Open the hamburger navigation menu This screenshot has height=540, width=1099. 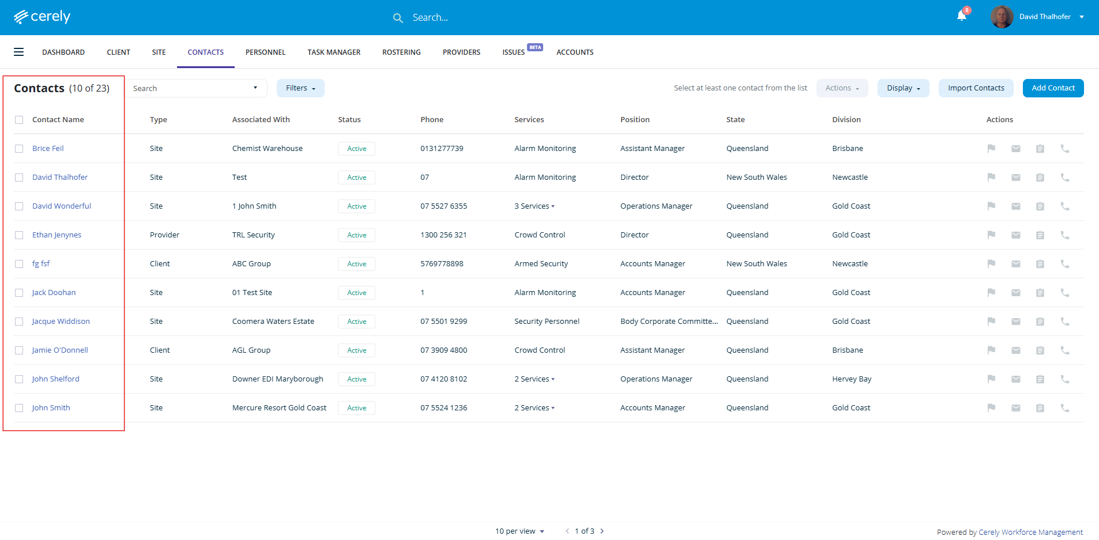click(x=19, y=52)
